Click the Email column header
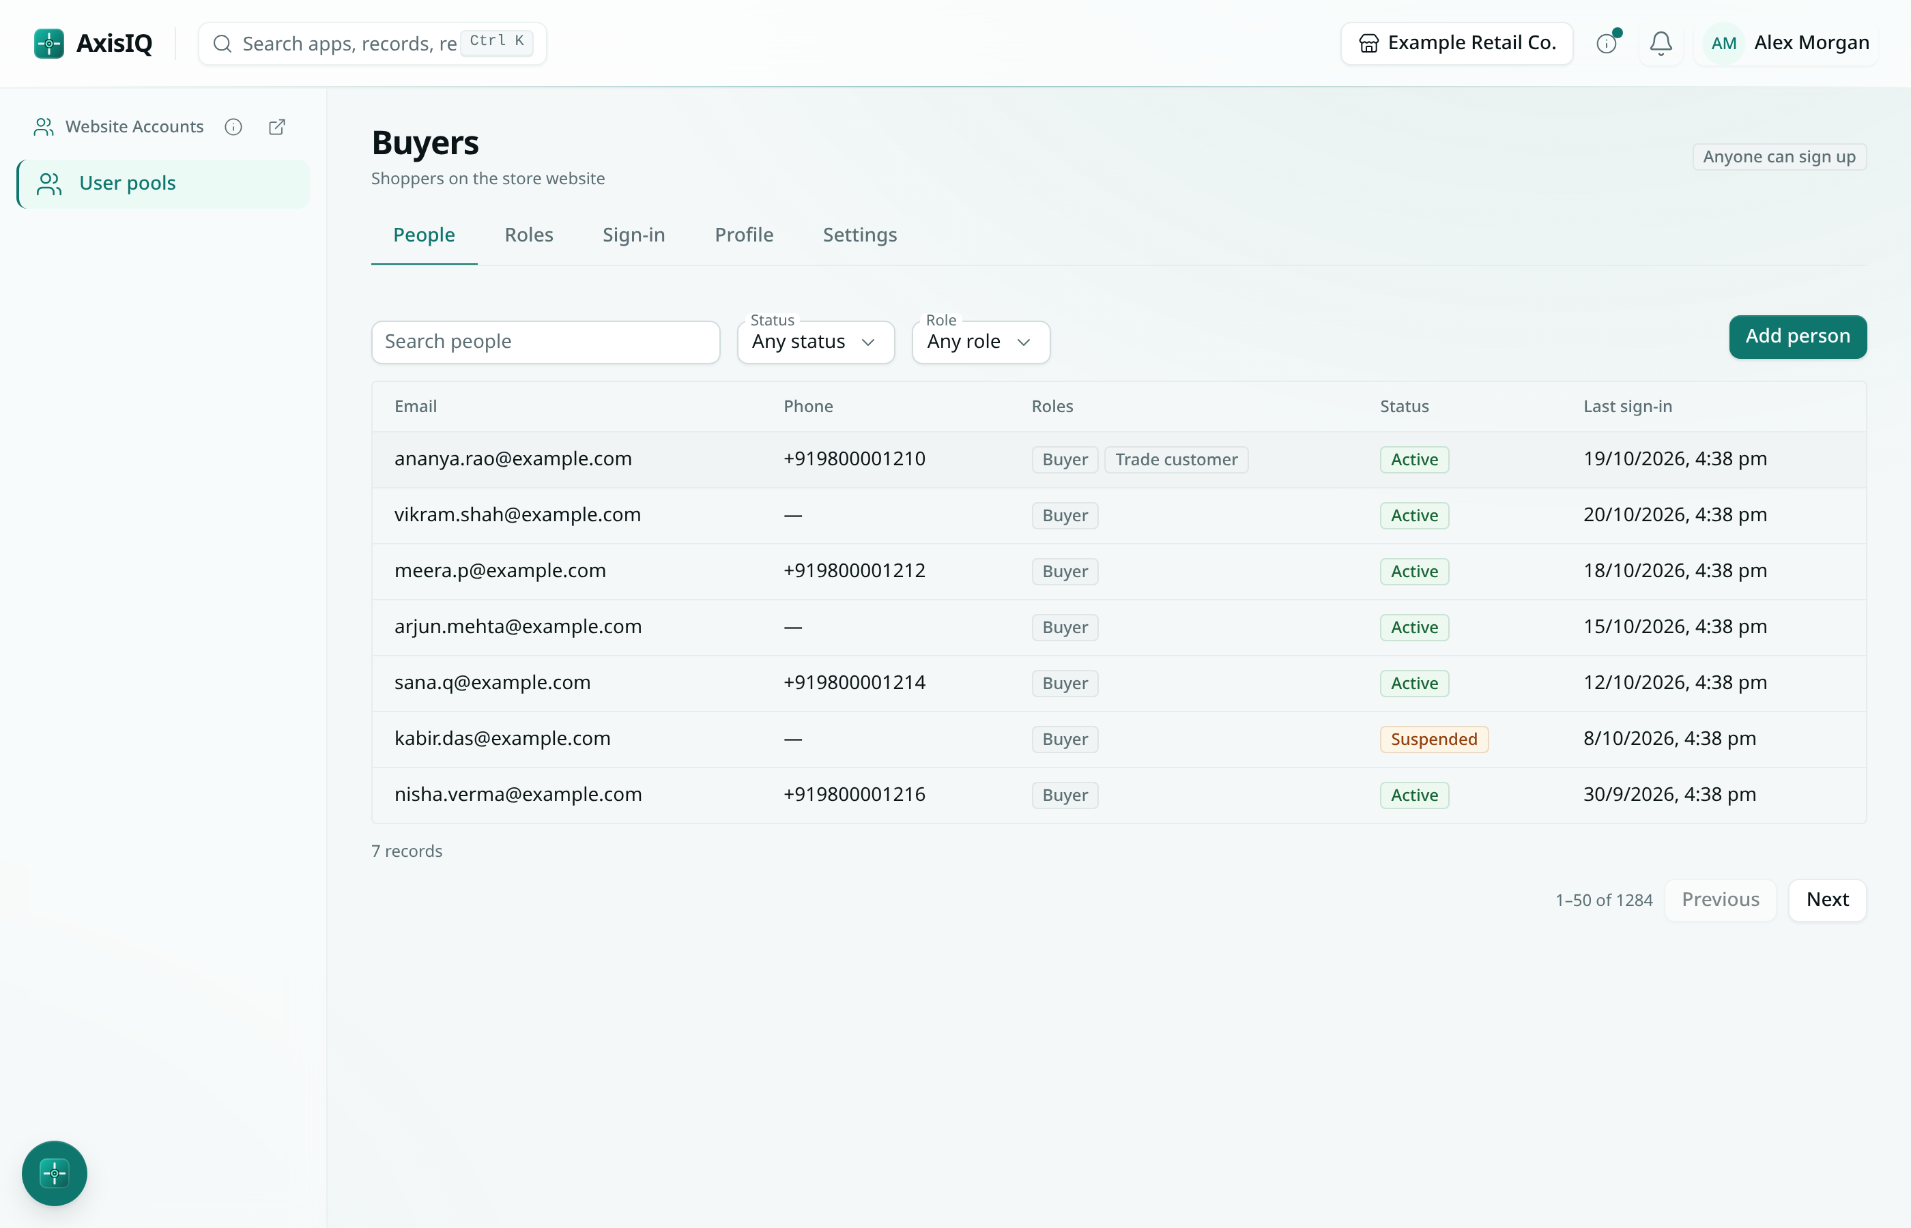This screenshot has width=1911, height=1228. click(x=416, y=406)
